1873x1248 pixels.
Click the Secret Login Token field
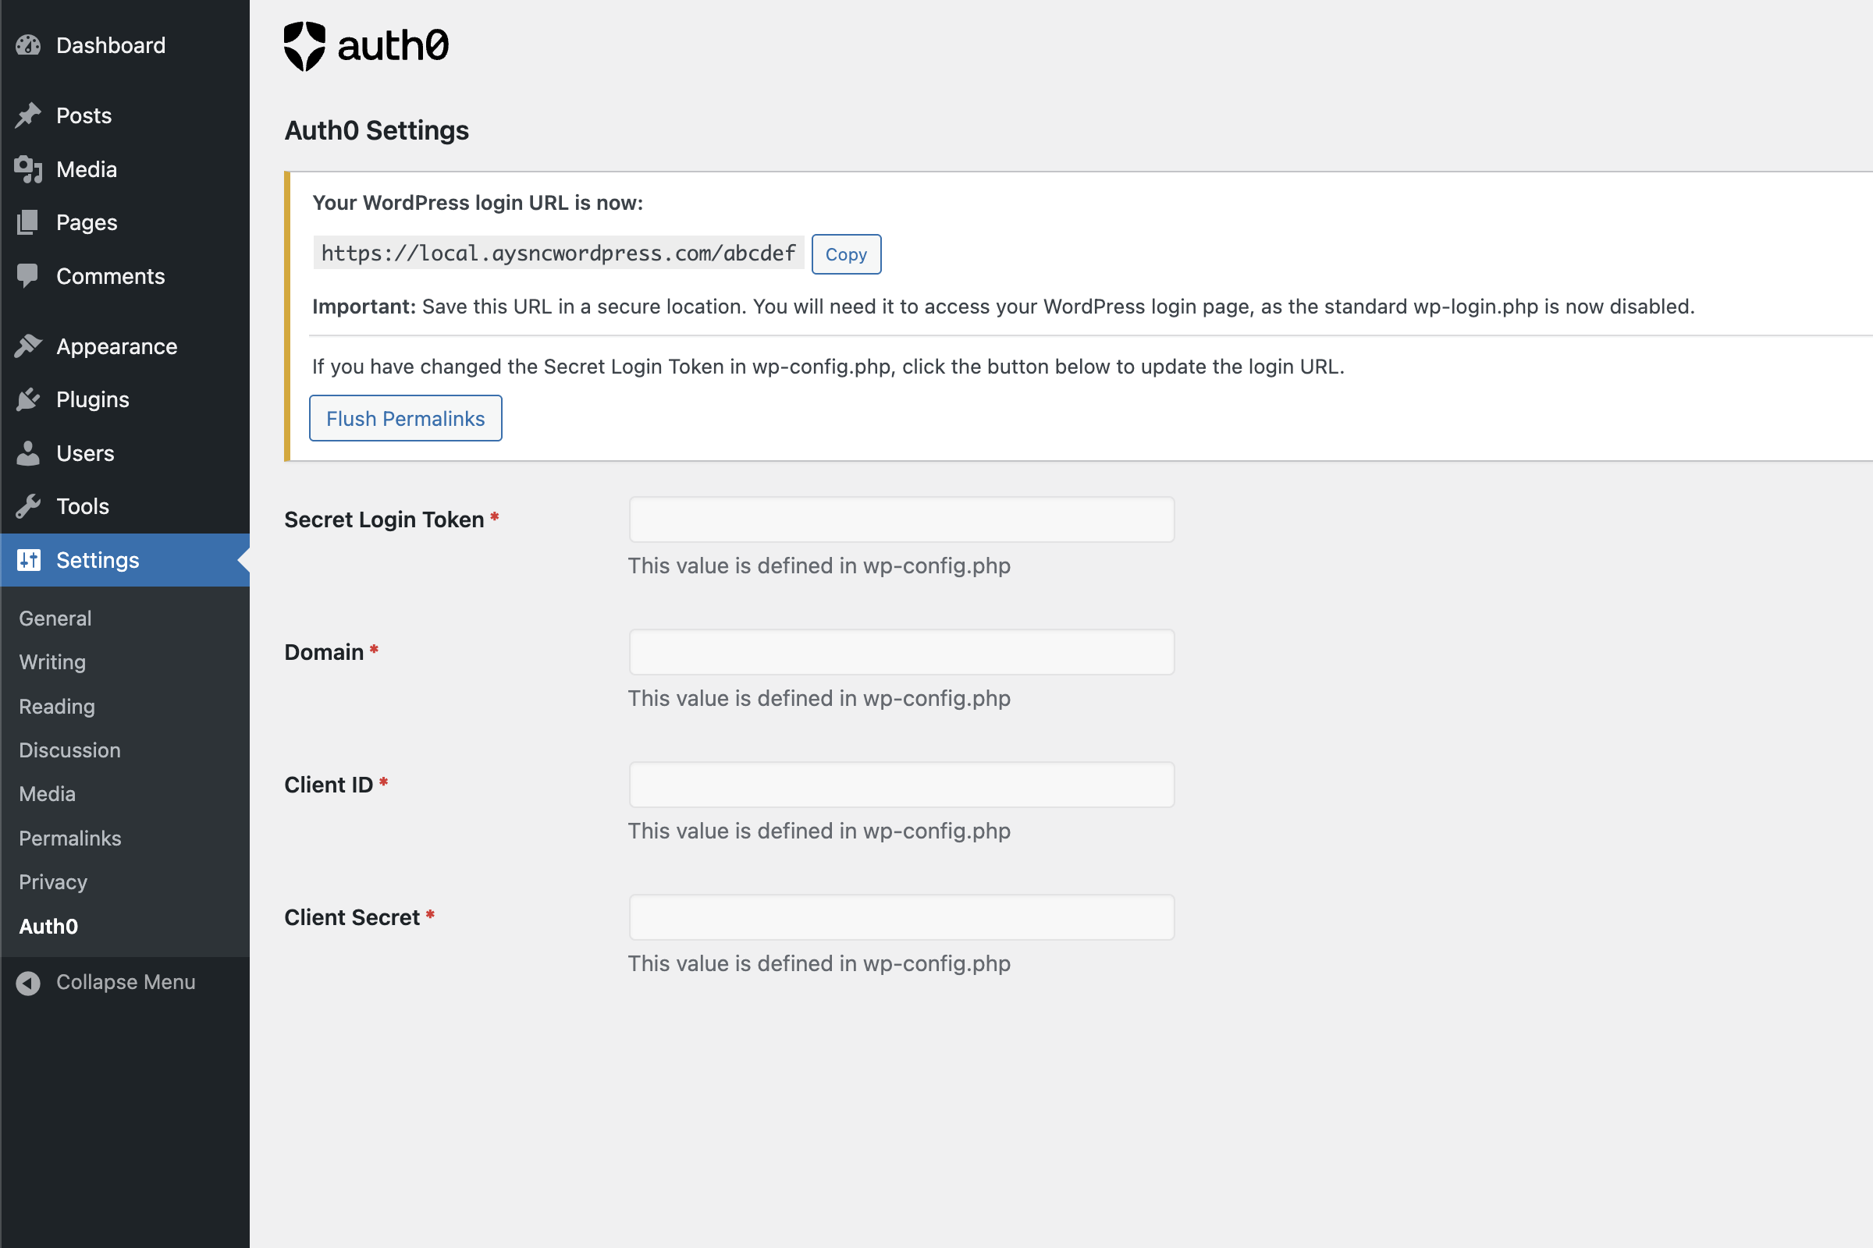point(901,519)
